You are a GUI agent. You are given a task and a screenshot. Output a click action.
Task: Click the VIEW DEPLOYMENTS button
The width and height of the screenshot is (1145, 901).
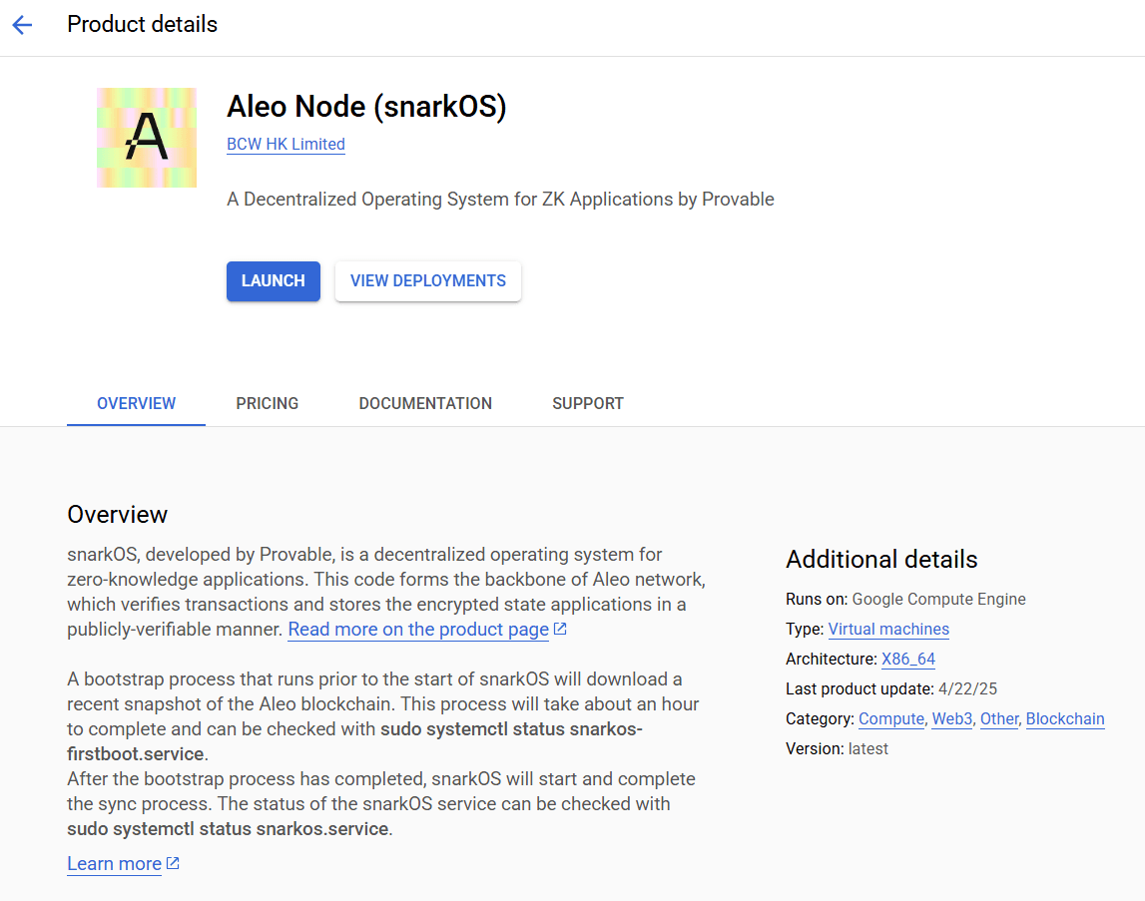click(x=428, y=281)
